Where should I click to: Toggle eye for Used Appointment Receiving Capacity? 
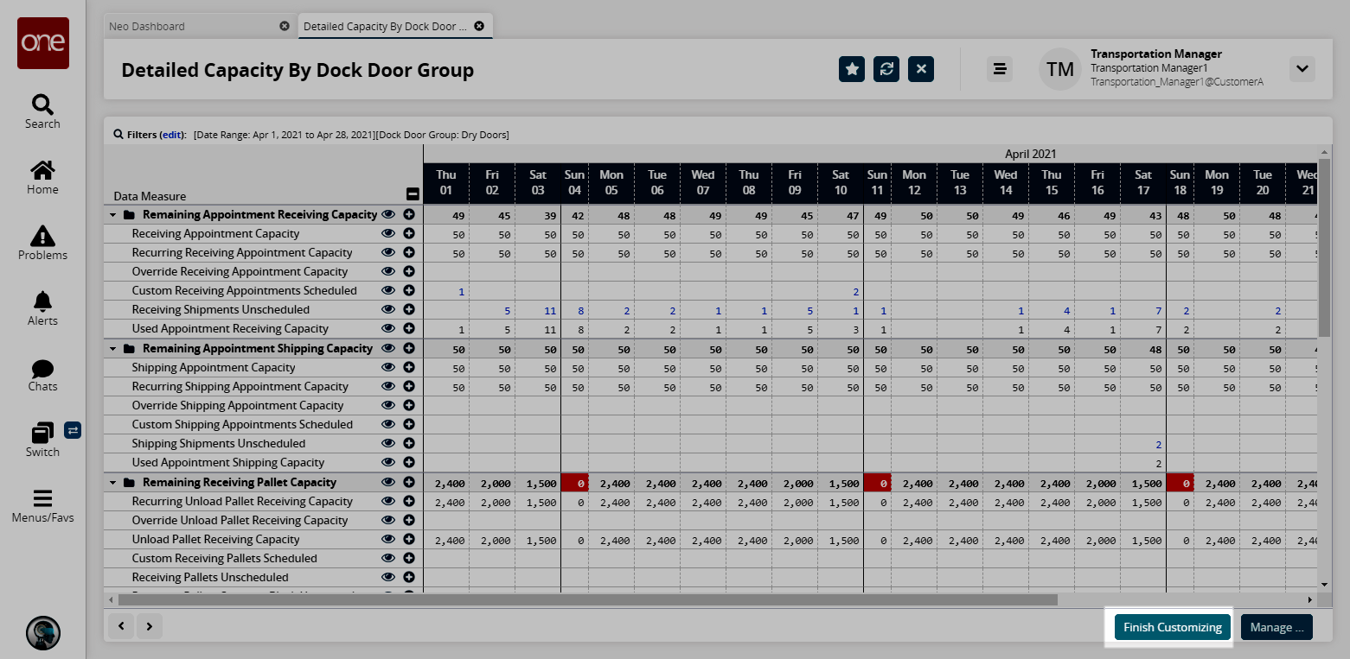pyautogui.click(x=388, y=328)
